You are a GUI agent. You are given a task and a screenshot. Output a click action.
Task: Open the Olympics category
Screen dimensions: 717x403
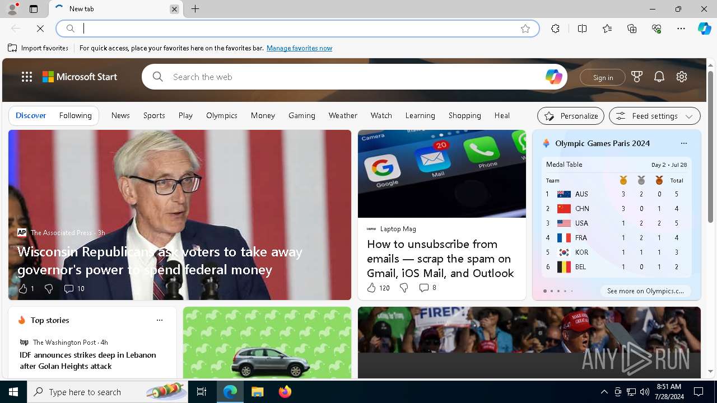[222, 115]
